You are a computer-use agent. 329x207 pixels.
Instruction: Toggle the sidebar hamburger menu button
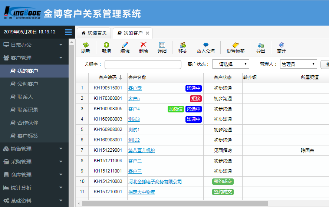click(68, 32)
